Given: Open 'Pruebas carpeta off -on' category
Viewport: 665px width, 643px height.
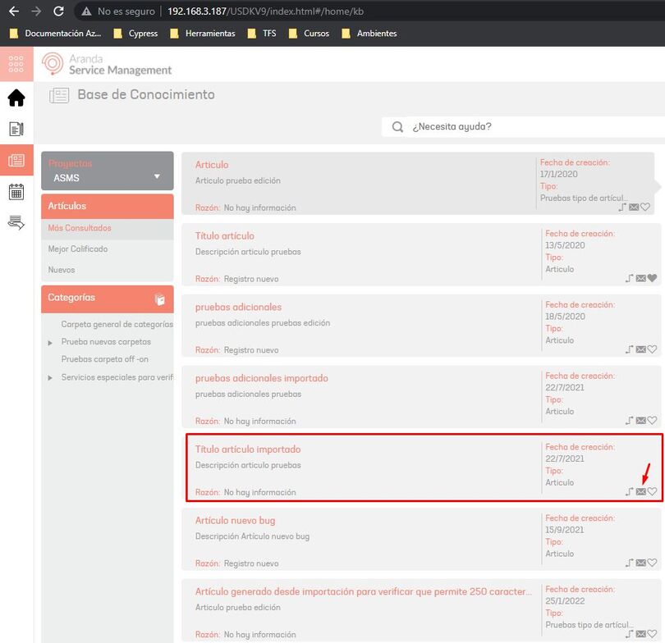Looking at the screenshot, I should (105, 359).
